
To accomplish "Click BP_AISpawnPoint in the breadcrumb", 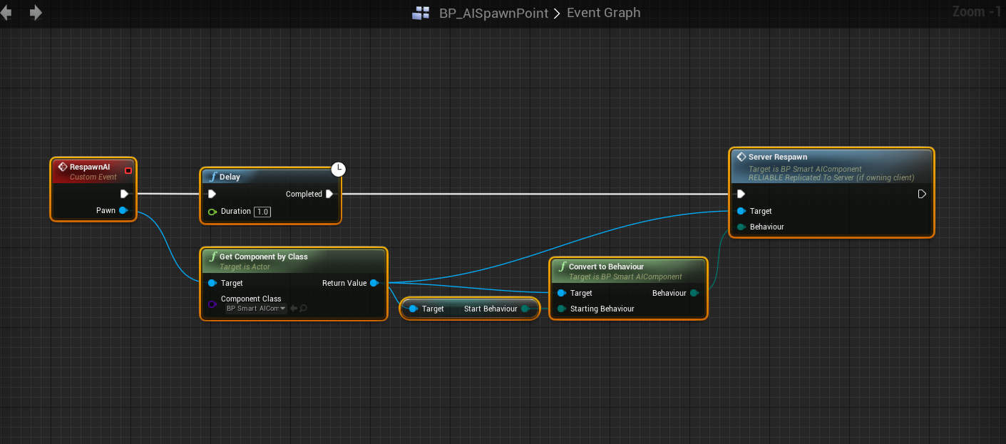I will [493, 13].
